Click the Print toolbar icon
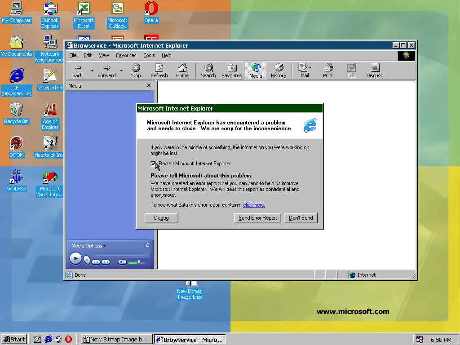Screen dimensions: 460x345 (328, 71)
